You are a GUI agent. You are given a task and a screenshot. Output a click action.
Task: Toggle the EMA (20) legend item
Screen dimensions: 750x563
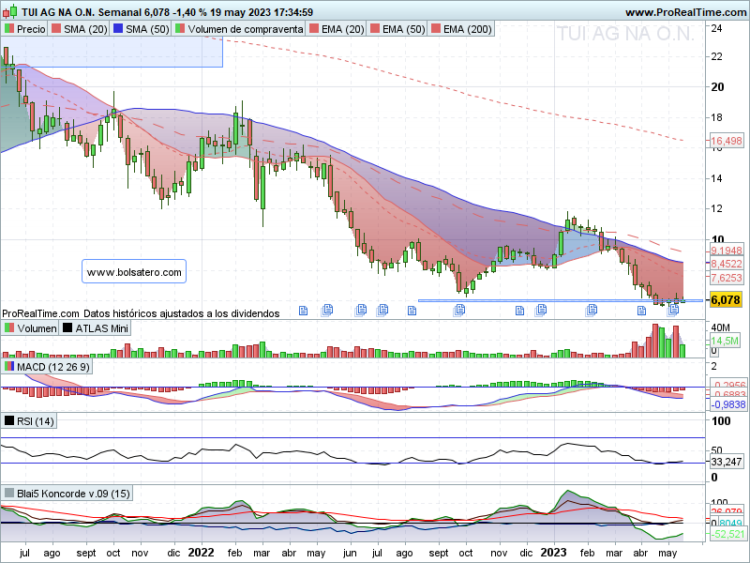(x=337, y=29)
